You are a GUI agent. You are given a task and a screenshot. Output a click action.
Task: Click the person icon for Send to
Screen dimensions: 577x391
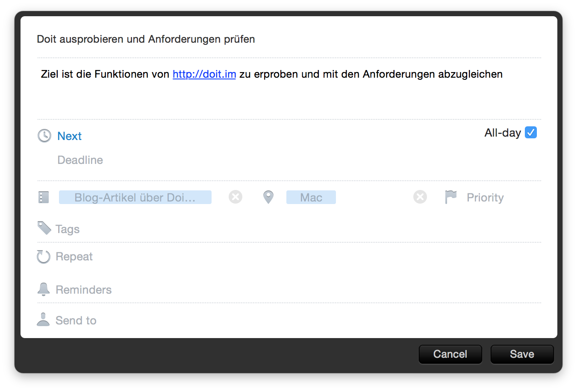(x=43, y=319)
